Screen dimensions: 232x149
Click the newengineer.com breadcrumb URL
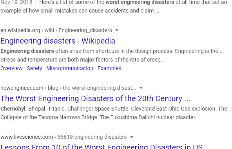[22, 88]
